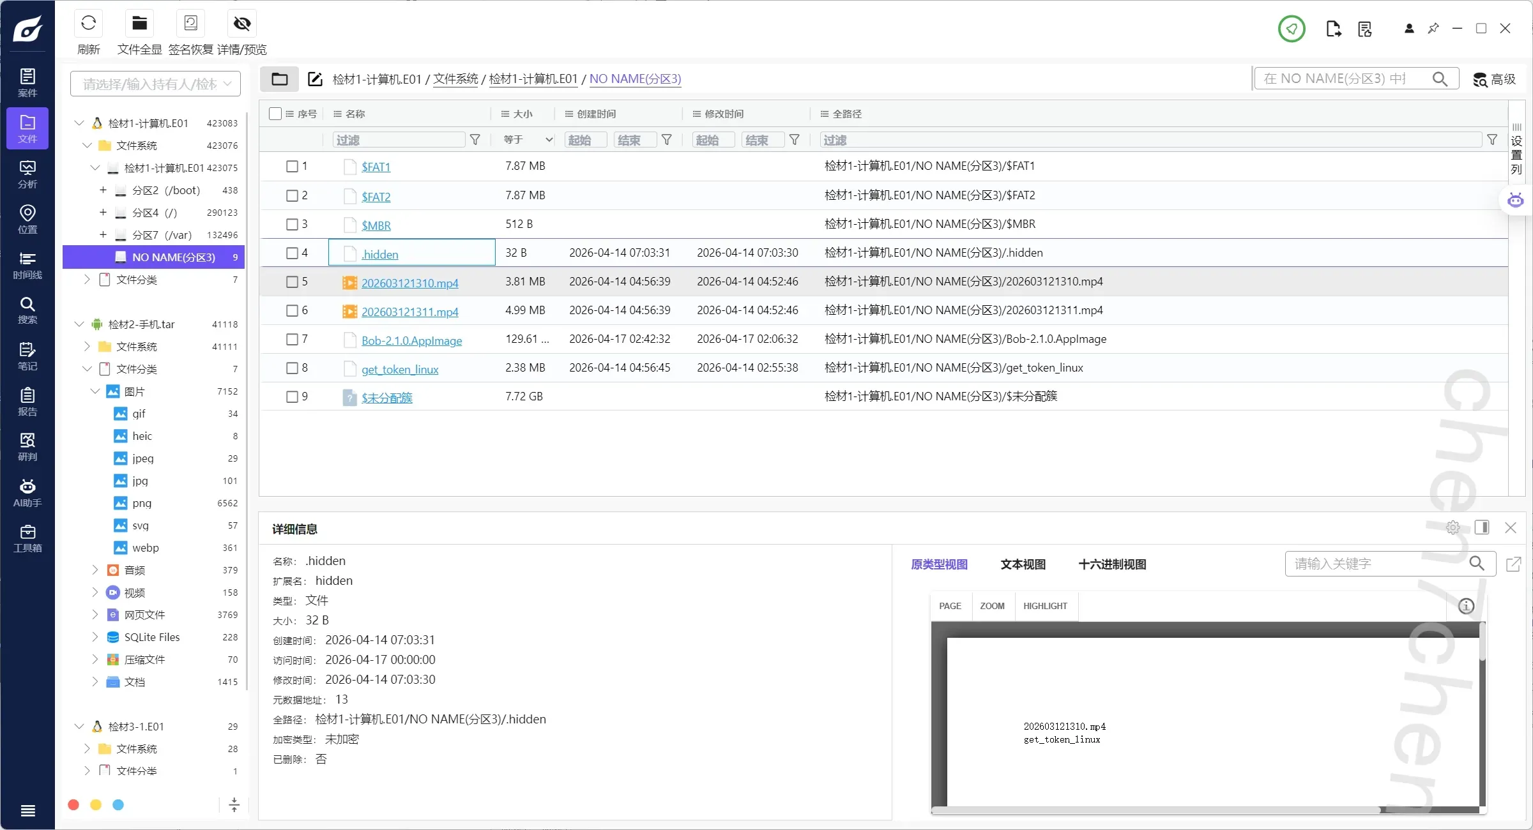Viewport: 1533px width, 830px height.
Task: Open the 工具箱 sidebar section
Action: pyautogui.click(x=27, y=538)
